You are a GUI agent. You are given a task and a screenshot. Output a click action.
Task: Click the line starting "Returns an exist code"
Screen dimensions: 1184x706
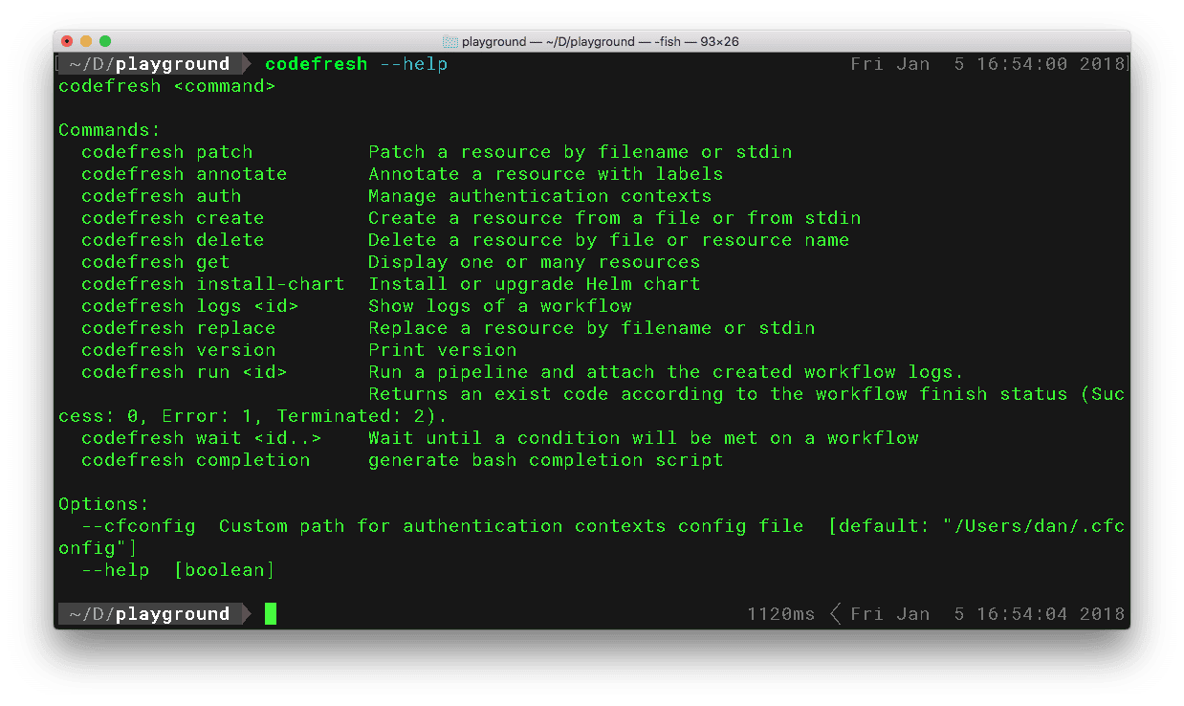pos(747,394)
